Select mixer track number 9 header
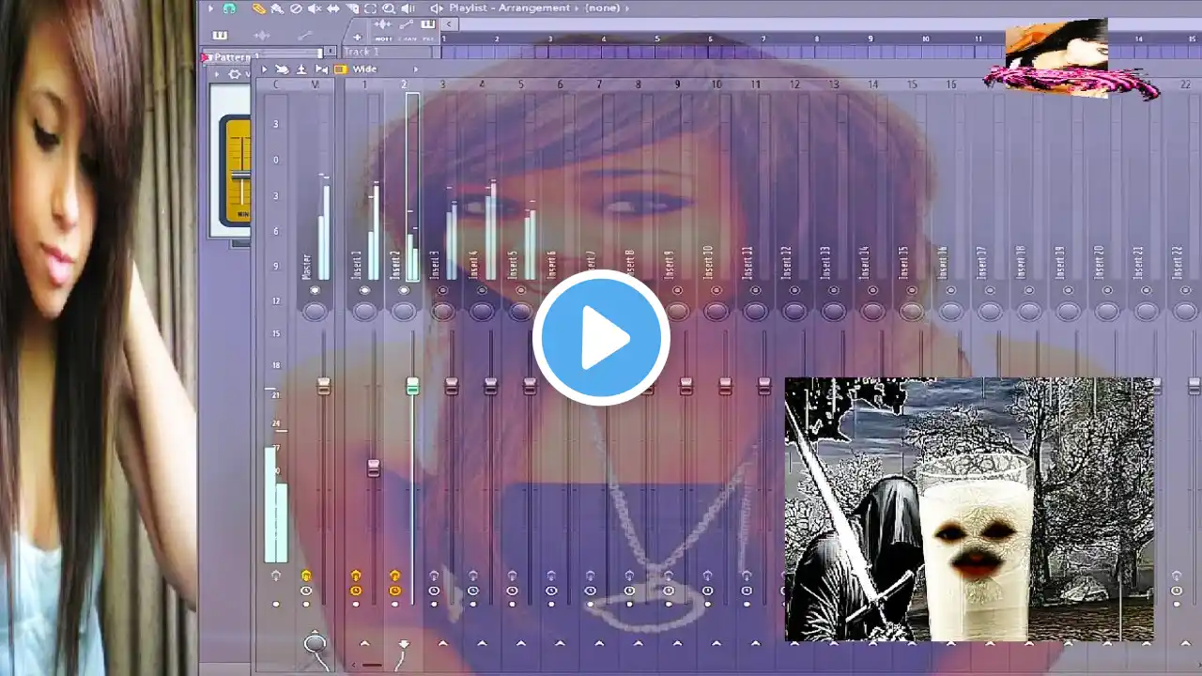Viewport: 1202px width, 676px height. pos(677,84)
